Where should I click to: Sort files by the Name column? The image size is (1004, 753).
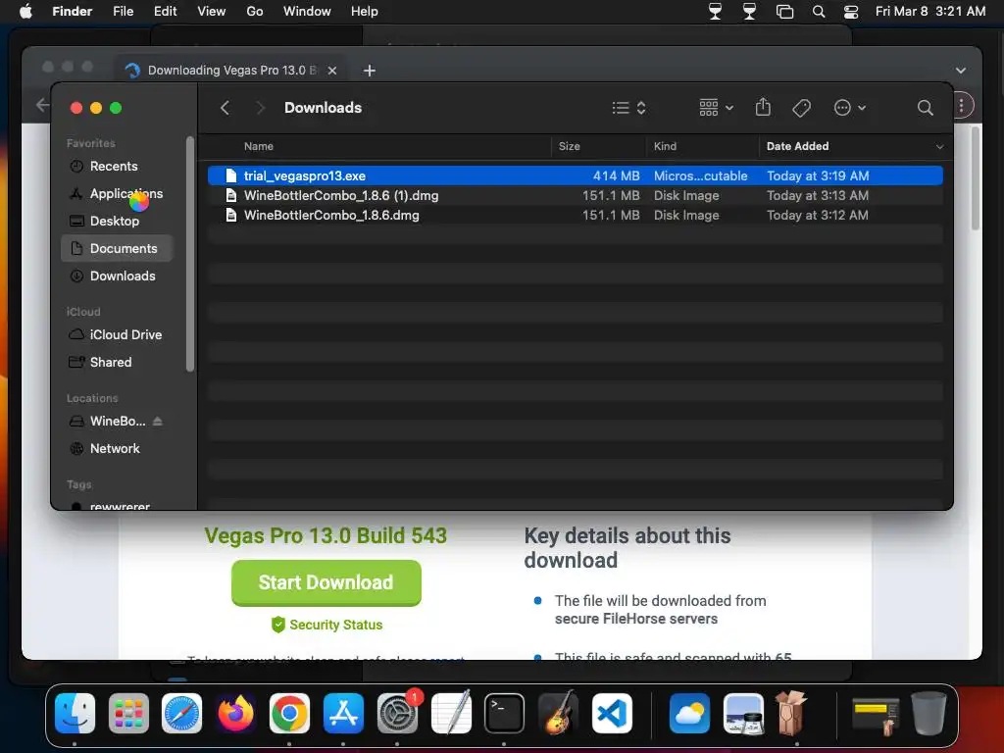259,146
